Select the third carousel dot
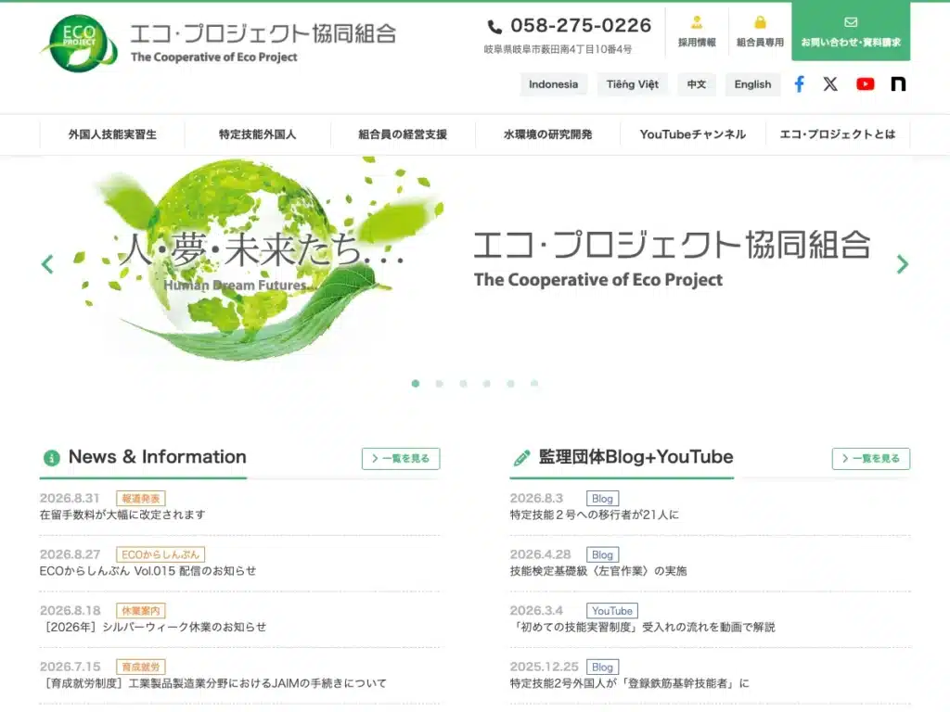Viewport: 950px width, 712px height. pyautogui.click(x=463, y=383)
